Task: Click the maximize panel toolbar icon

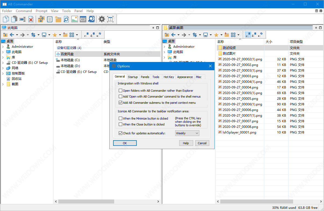Action: tap(110, 19)
